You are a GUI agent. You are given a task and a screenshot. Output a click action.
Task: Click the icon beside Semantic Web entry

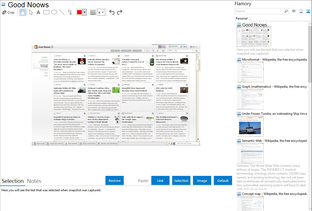click(239, 140)
